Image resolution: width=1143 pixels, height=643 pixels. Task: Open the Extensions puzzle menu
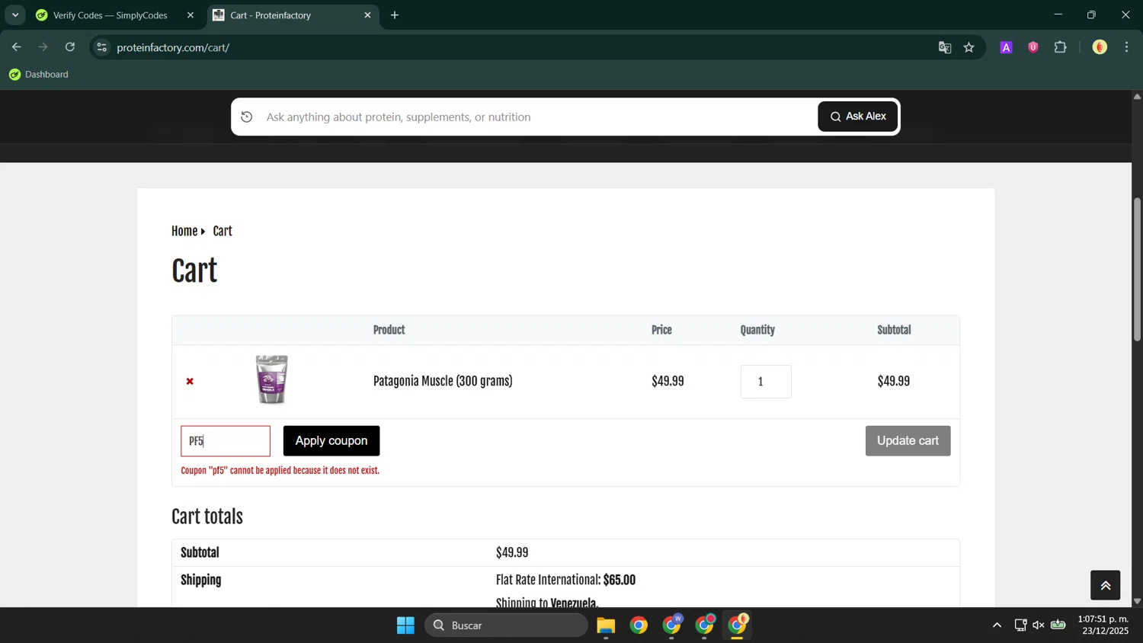tap(1061, 47)
